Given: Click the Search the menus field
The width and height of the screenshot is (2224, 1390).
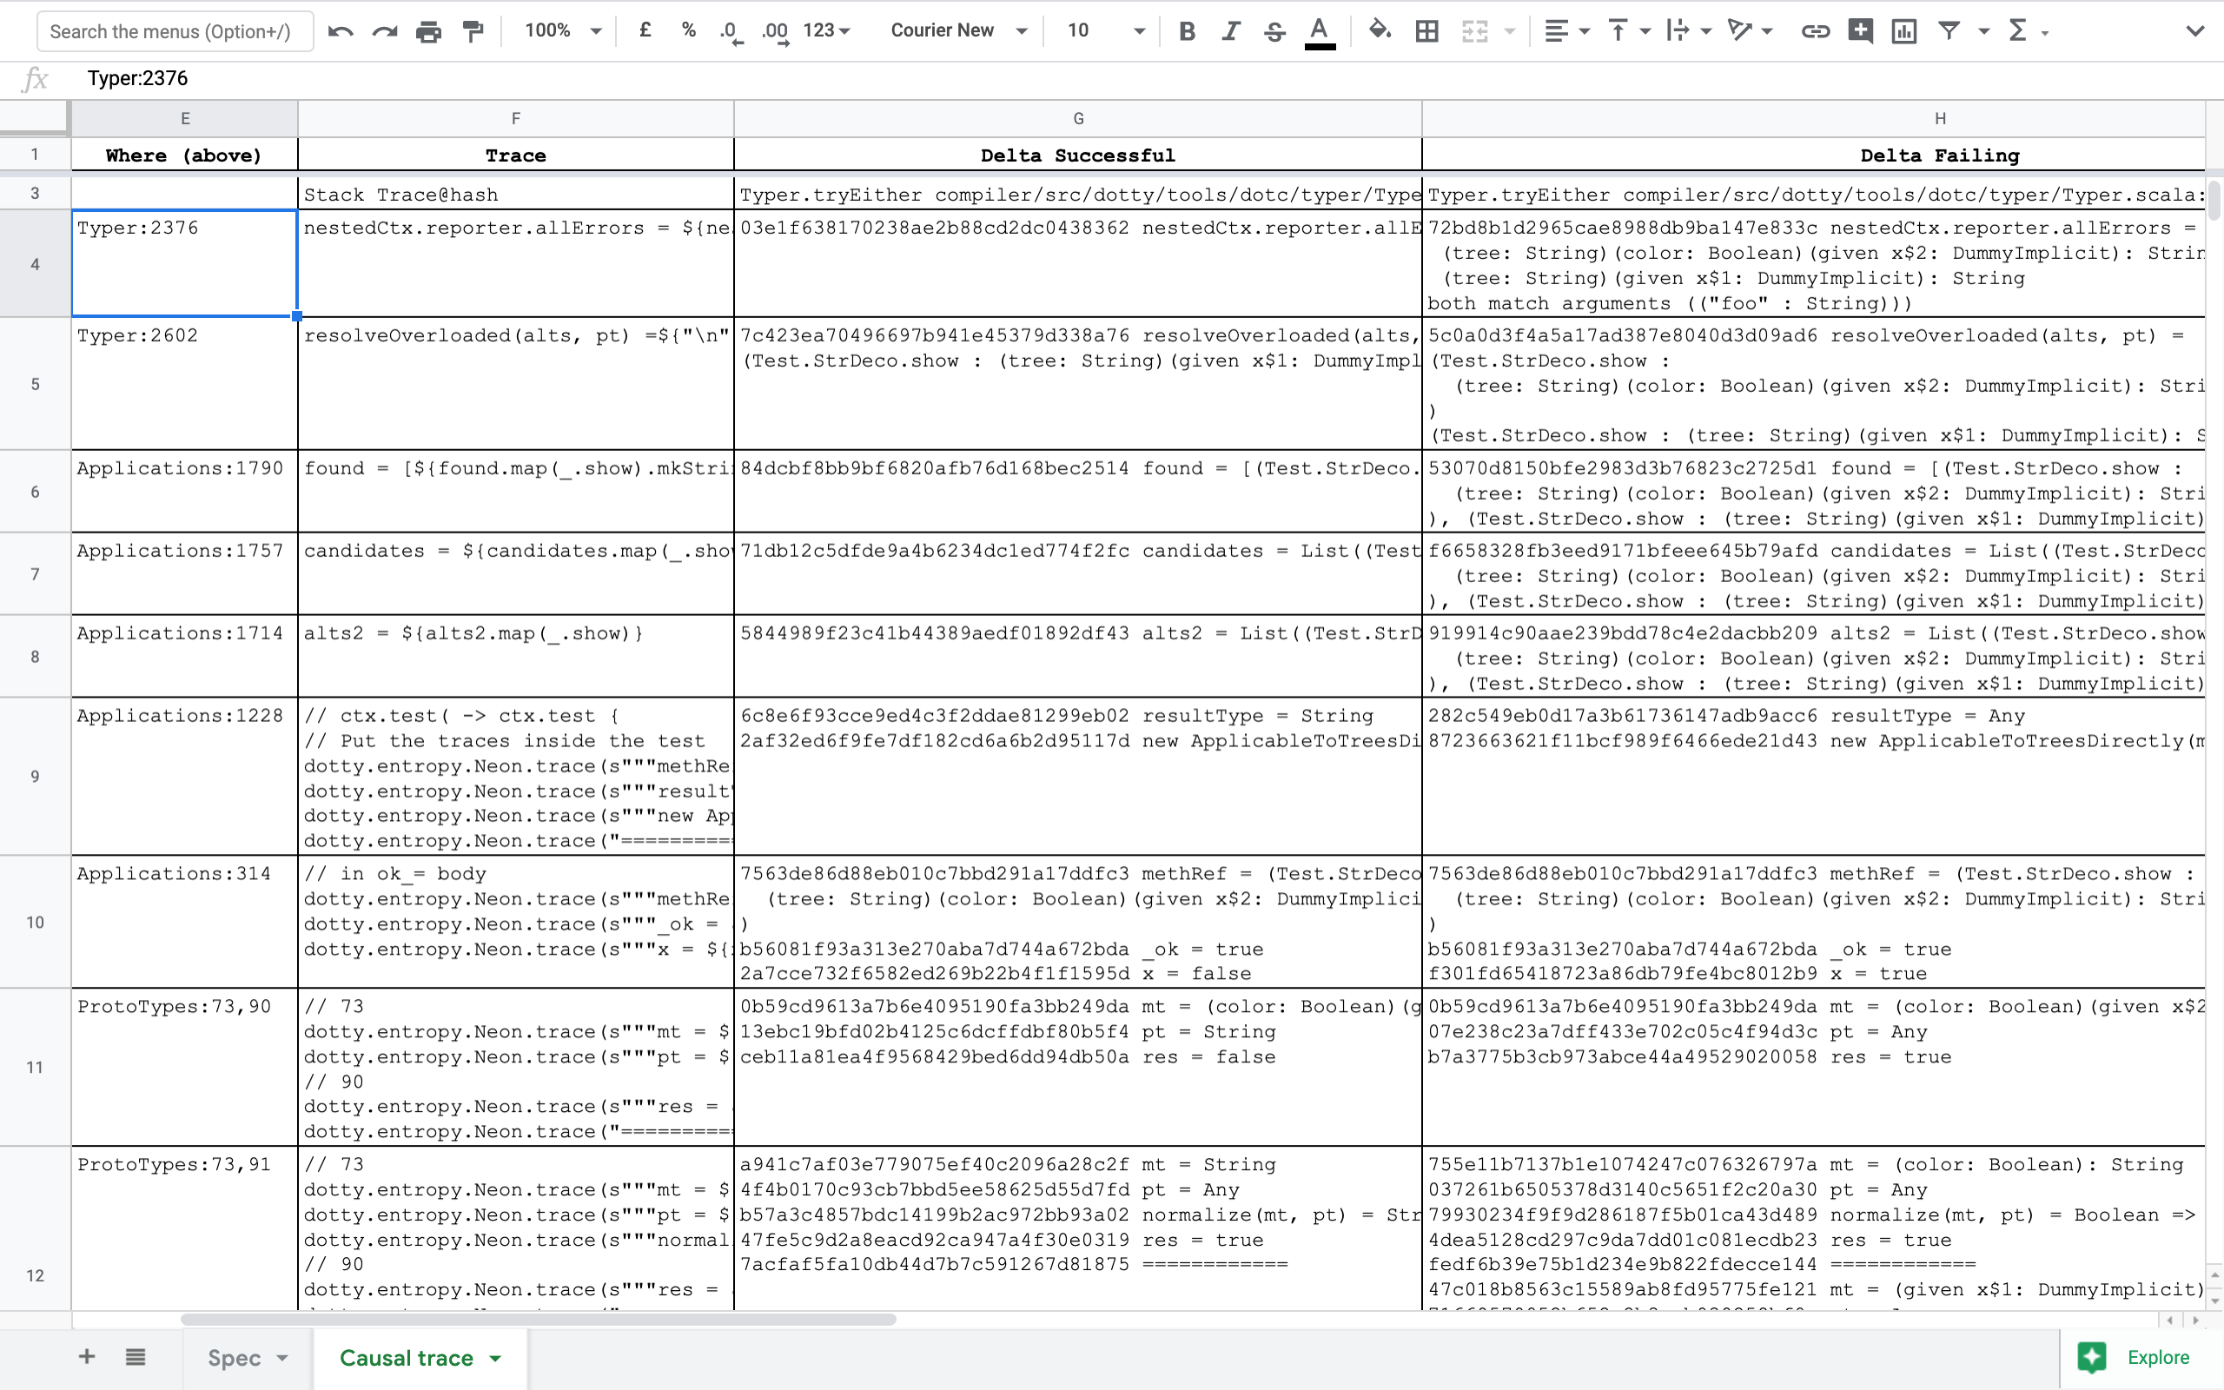Looking at the screenshot, I should (x=175, y=31).
